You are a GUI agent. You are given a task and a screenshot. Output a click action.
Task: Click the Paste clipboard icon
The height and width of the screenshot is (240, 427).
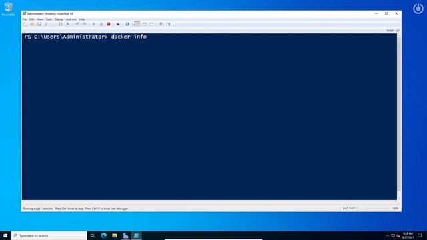point(61,24)
